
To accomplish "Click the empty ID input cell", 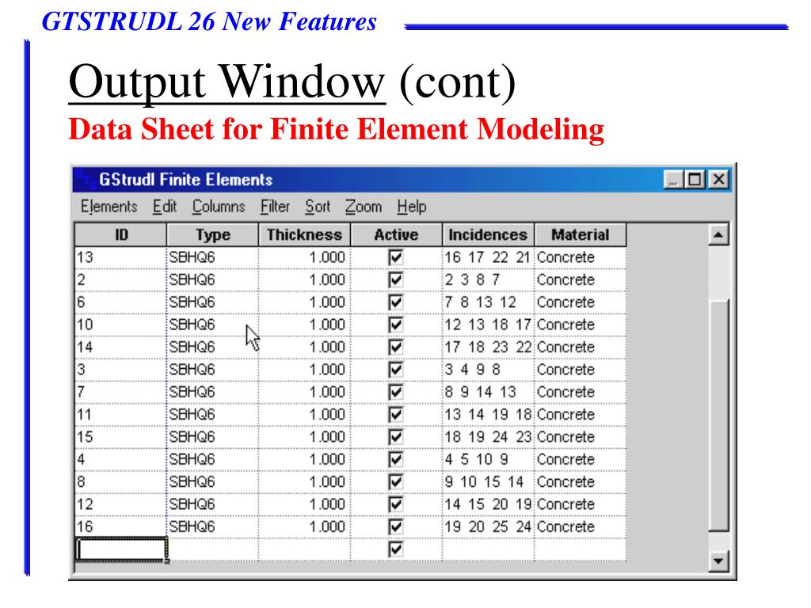I will click(x=121, y=549).
